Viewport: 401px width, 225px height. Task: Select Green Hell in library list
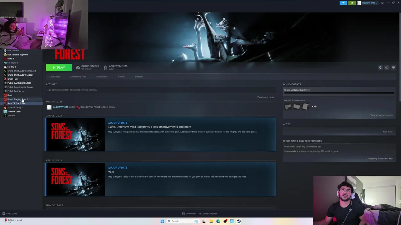13,79
